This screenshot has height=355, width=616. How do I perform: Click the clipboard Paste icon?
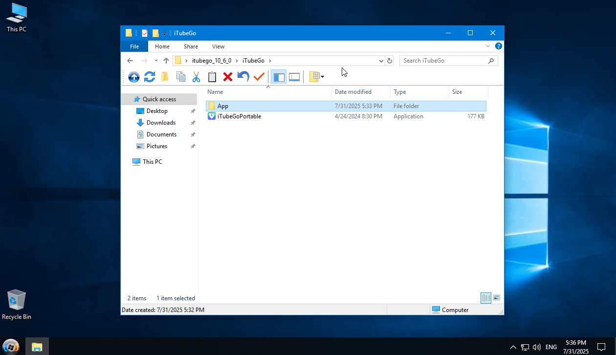click(212, 77)
